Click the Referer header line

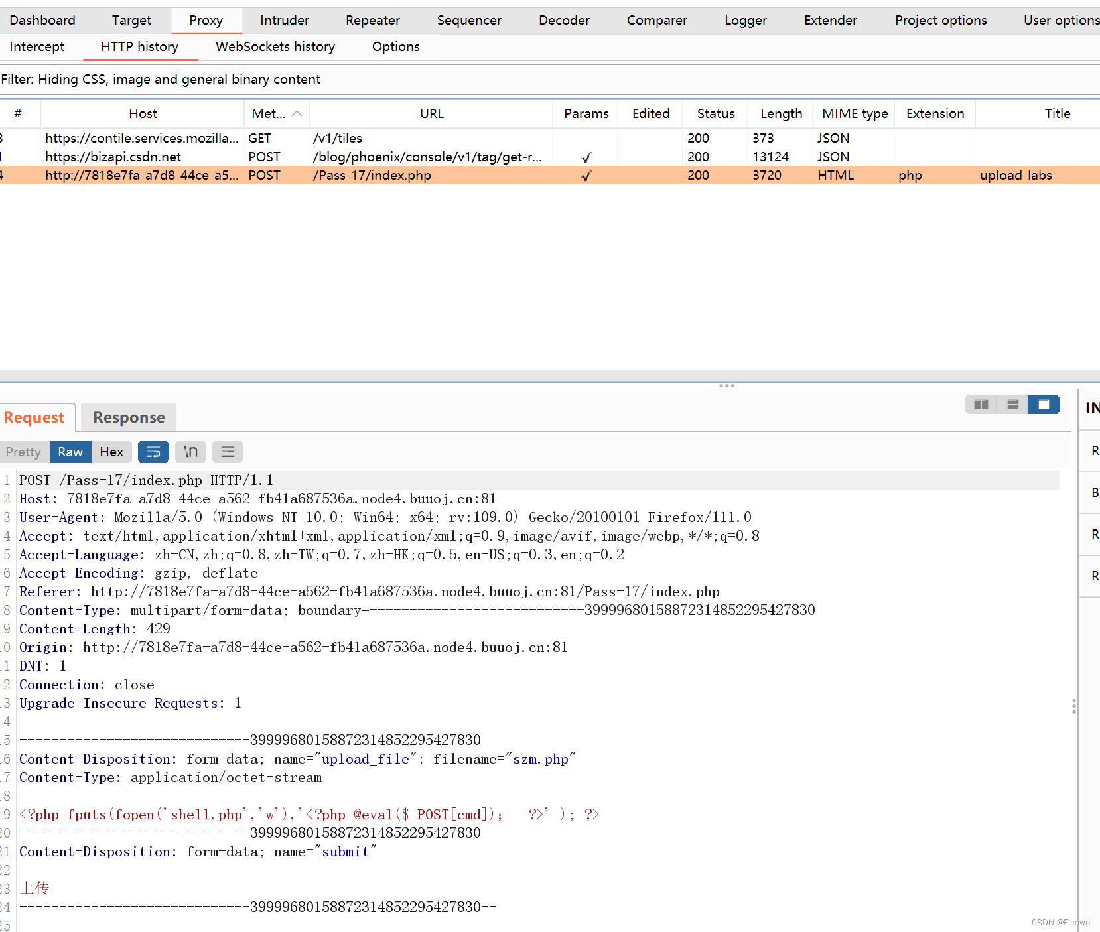369,592
